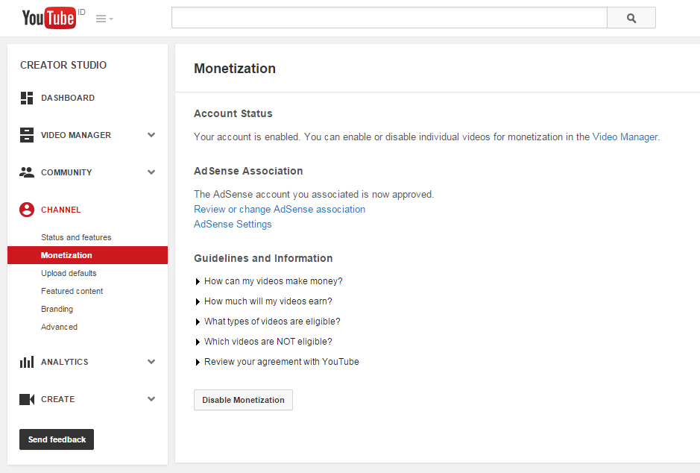This screenshot has height=473, width=700.
Task: Expand "How can my videos make money?"
Action: click(x=273, y=281)
